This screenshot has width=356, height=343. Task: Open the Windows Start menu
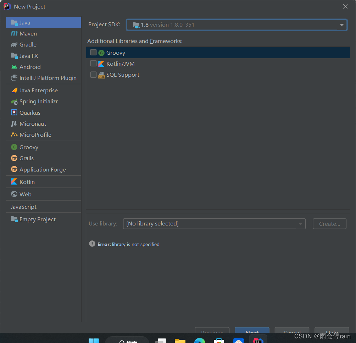(x=94, y=341)
